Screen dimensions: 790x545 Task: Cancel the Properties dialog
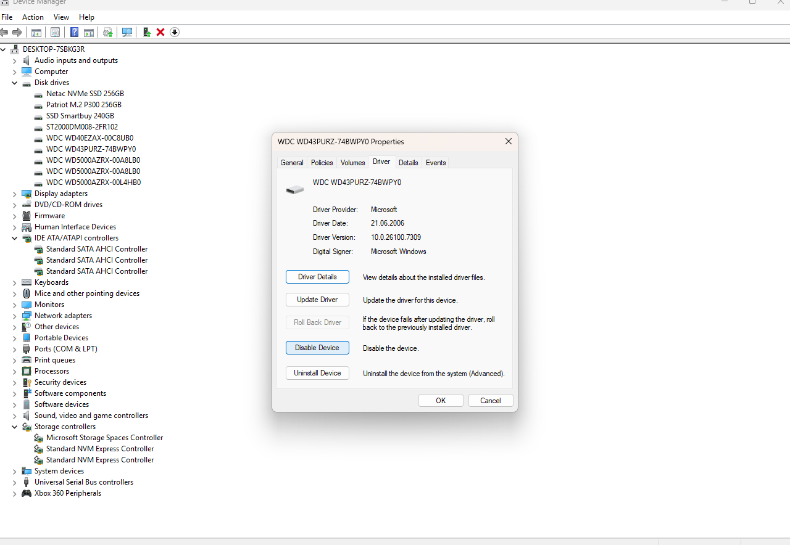point(491,401)
